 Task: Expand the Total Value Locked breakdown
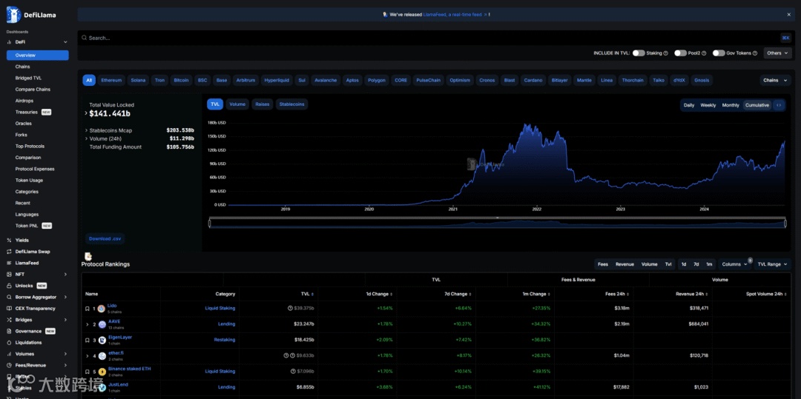(86, 114)
